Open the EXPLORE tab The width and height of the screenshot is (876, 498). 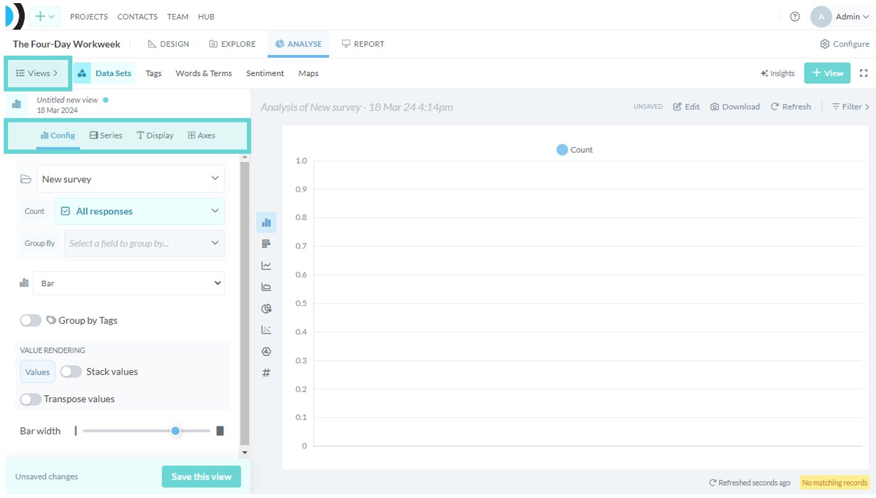pos(233,44)
